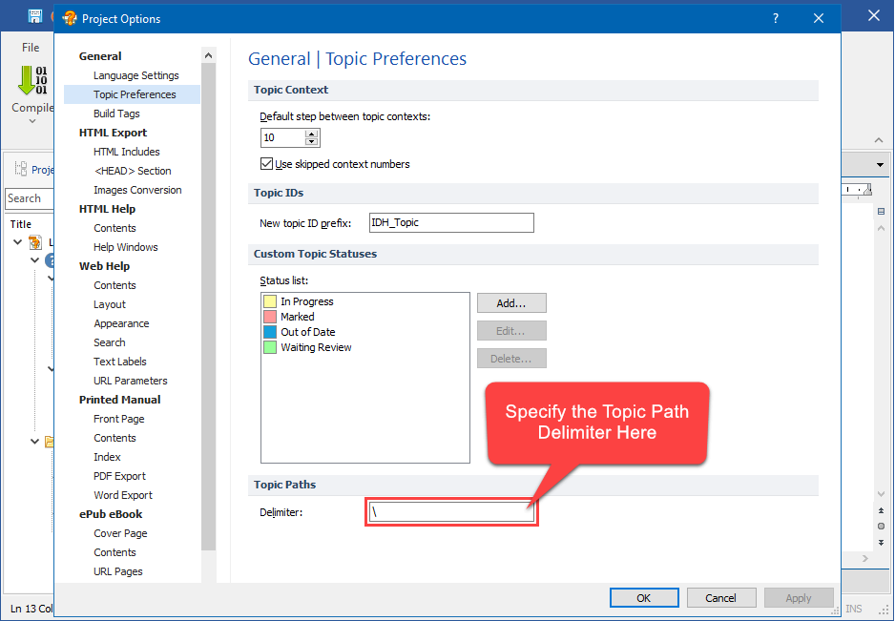Select In Progress status yellow swatch

[x=270, y=301]
